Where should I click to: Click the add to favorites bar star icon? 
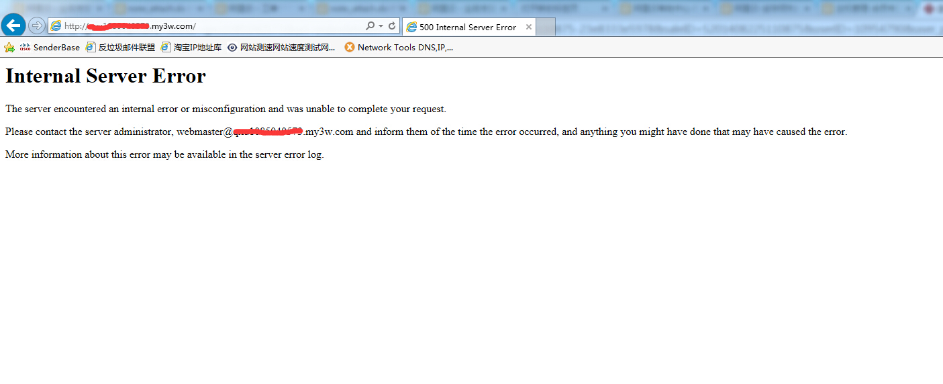tap(9, 47)
